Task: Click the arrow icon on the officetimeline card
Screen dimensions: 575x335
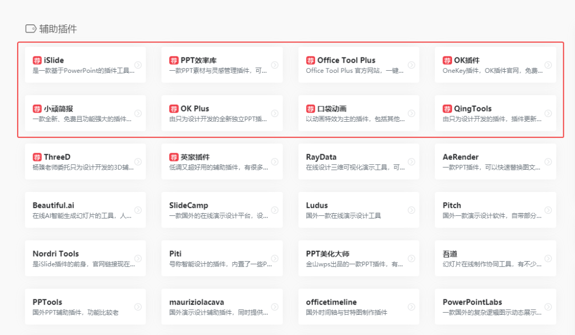Action: (412, 306)
